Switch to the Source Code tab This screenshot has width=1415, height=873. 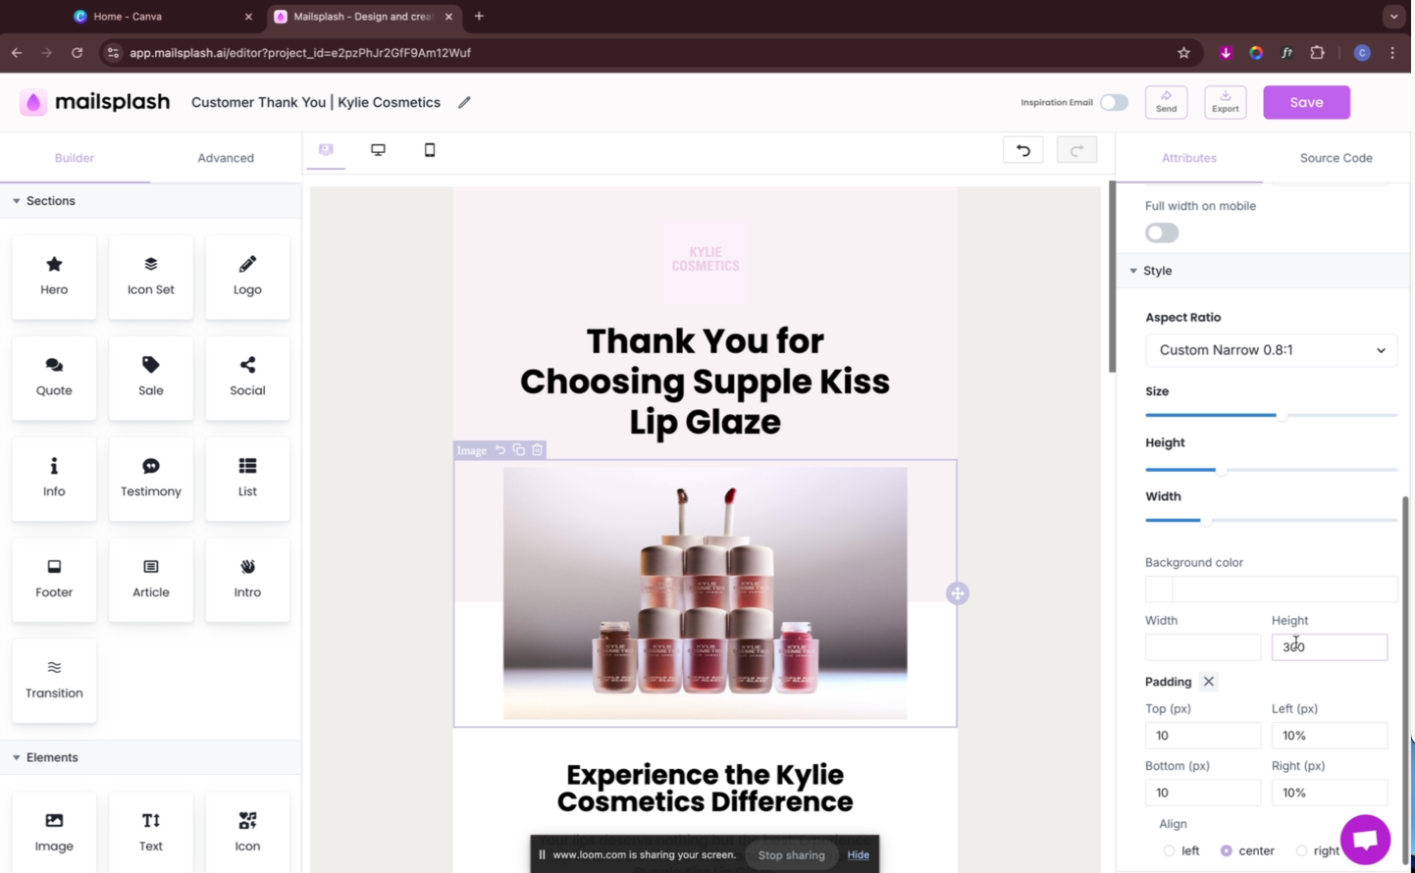pyautogui.click(x=1336, y=158)
